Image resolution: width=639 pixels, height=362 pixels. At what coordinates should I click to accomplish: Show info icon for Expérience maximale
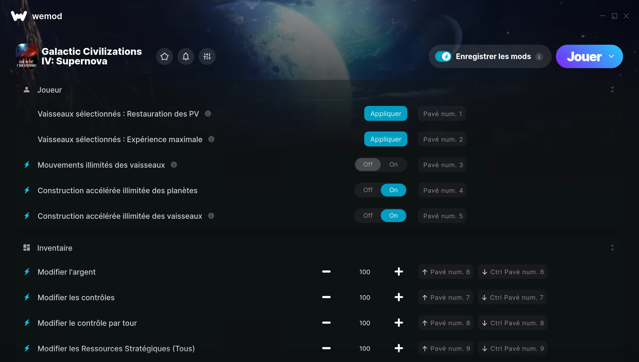(x=211, y=139)
